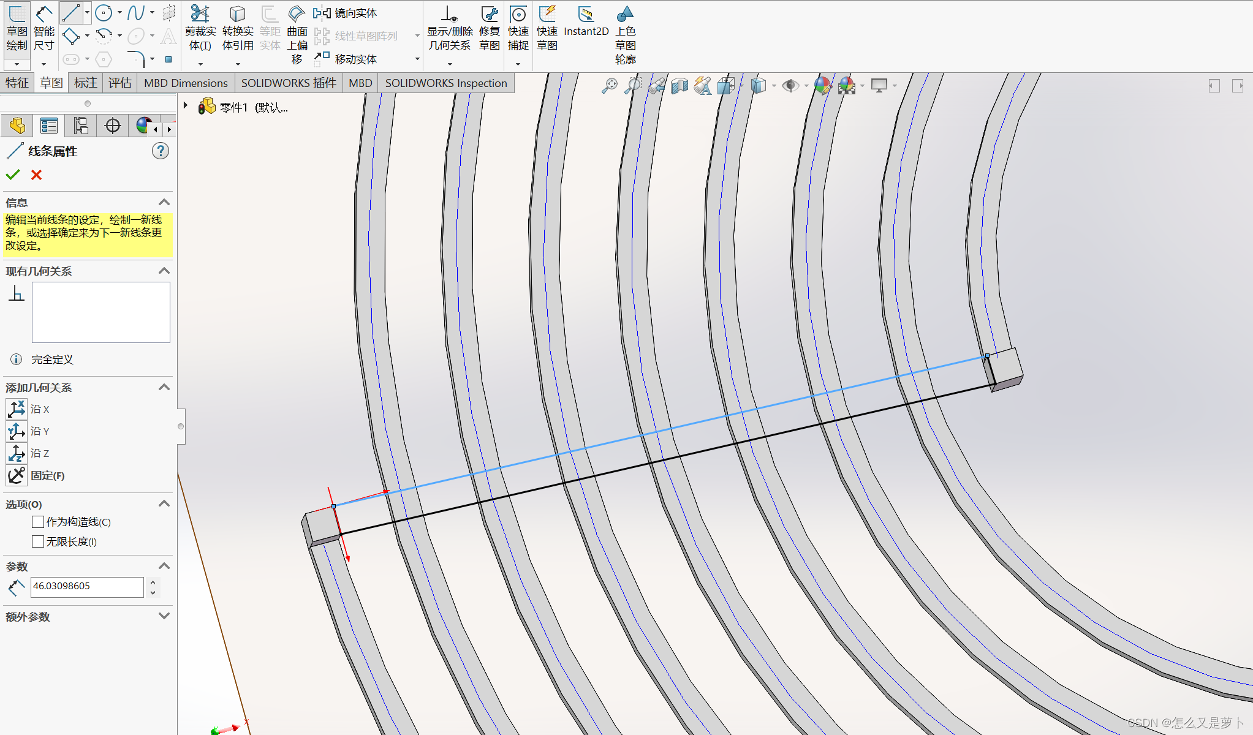
Task: Click Quick Snaps (快速捕捉) icon
Action: pyautogui.click(x=518, y=13)
